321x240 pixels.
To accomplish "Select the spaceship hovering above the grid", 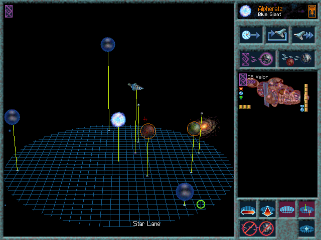I will tap(135, 87).
